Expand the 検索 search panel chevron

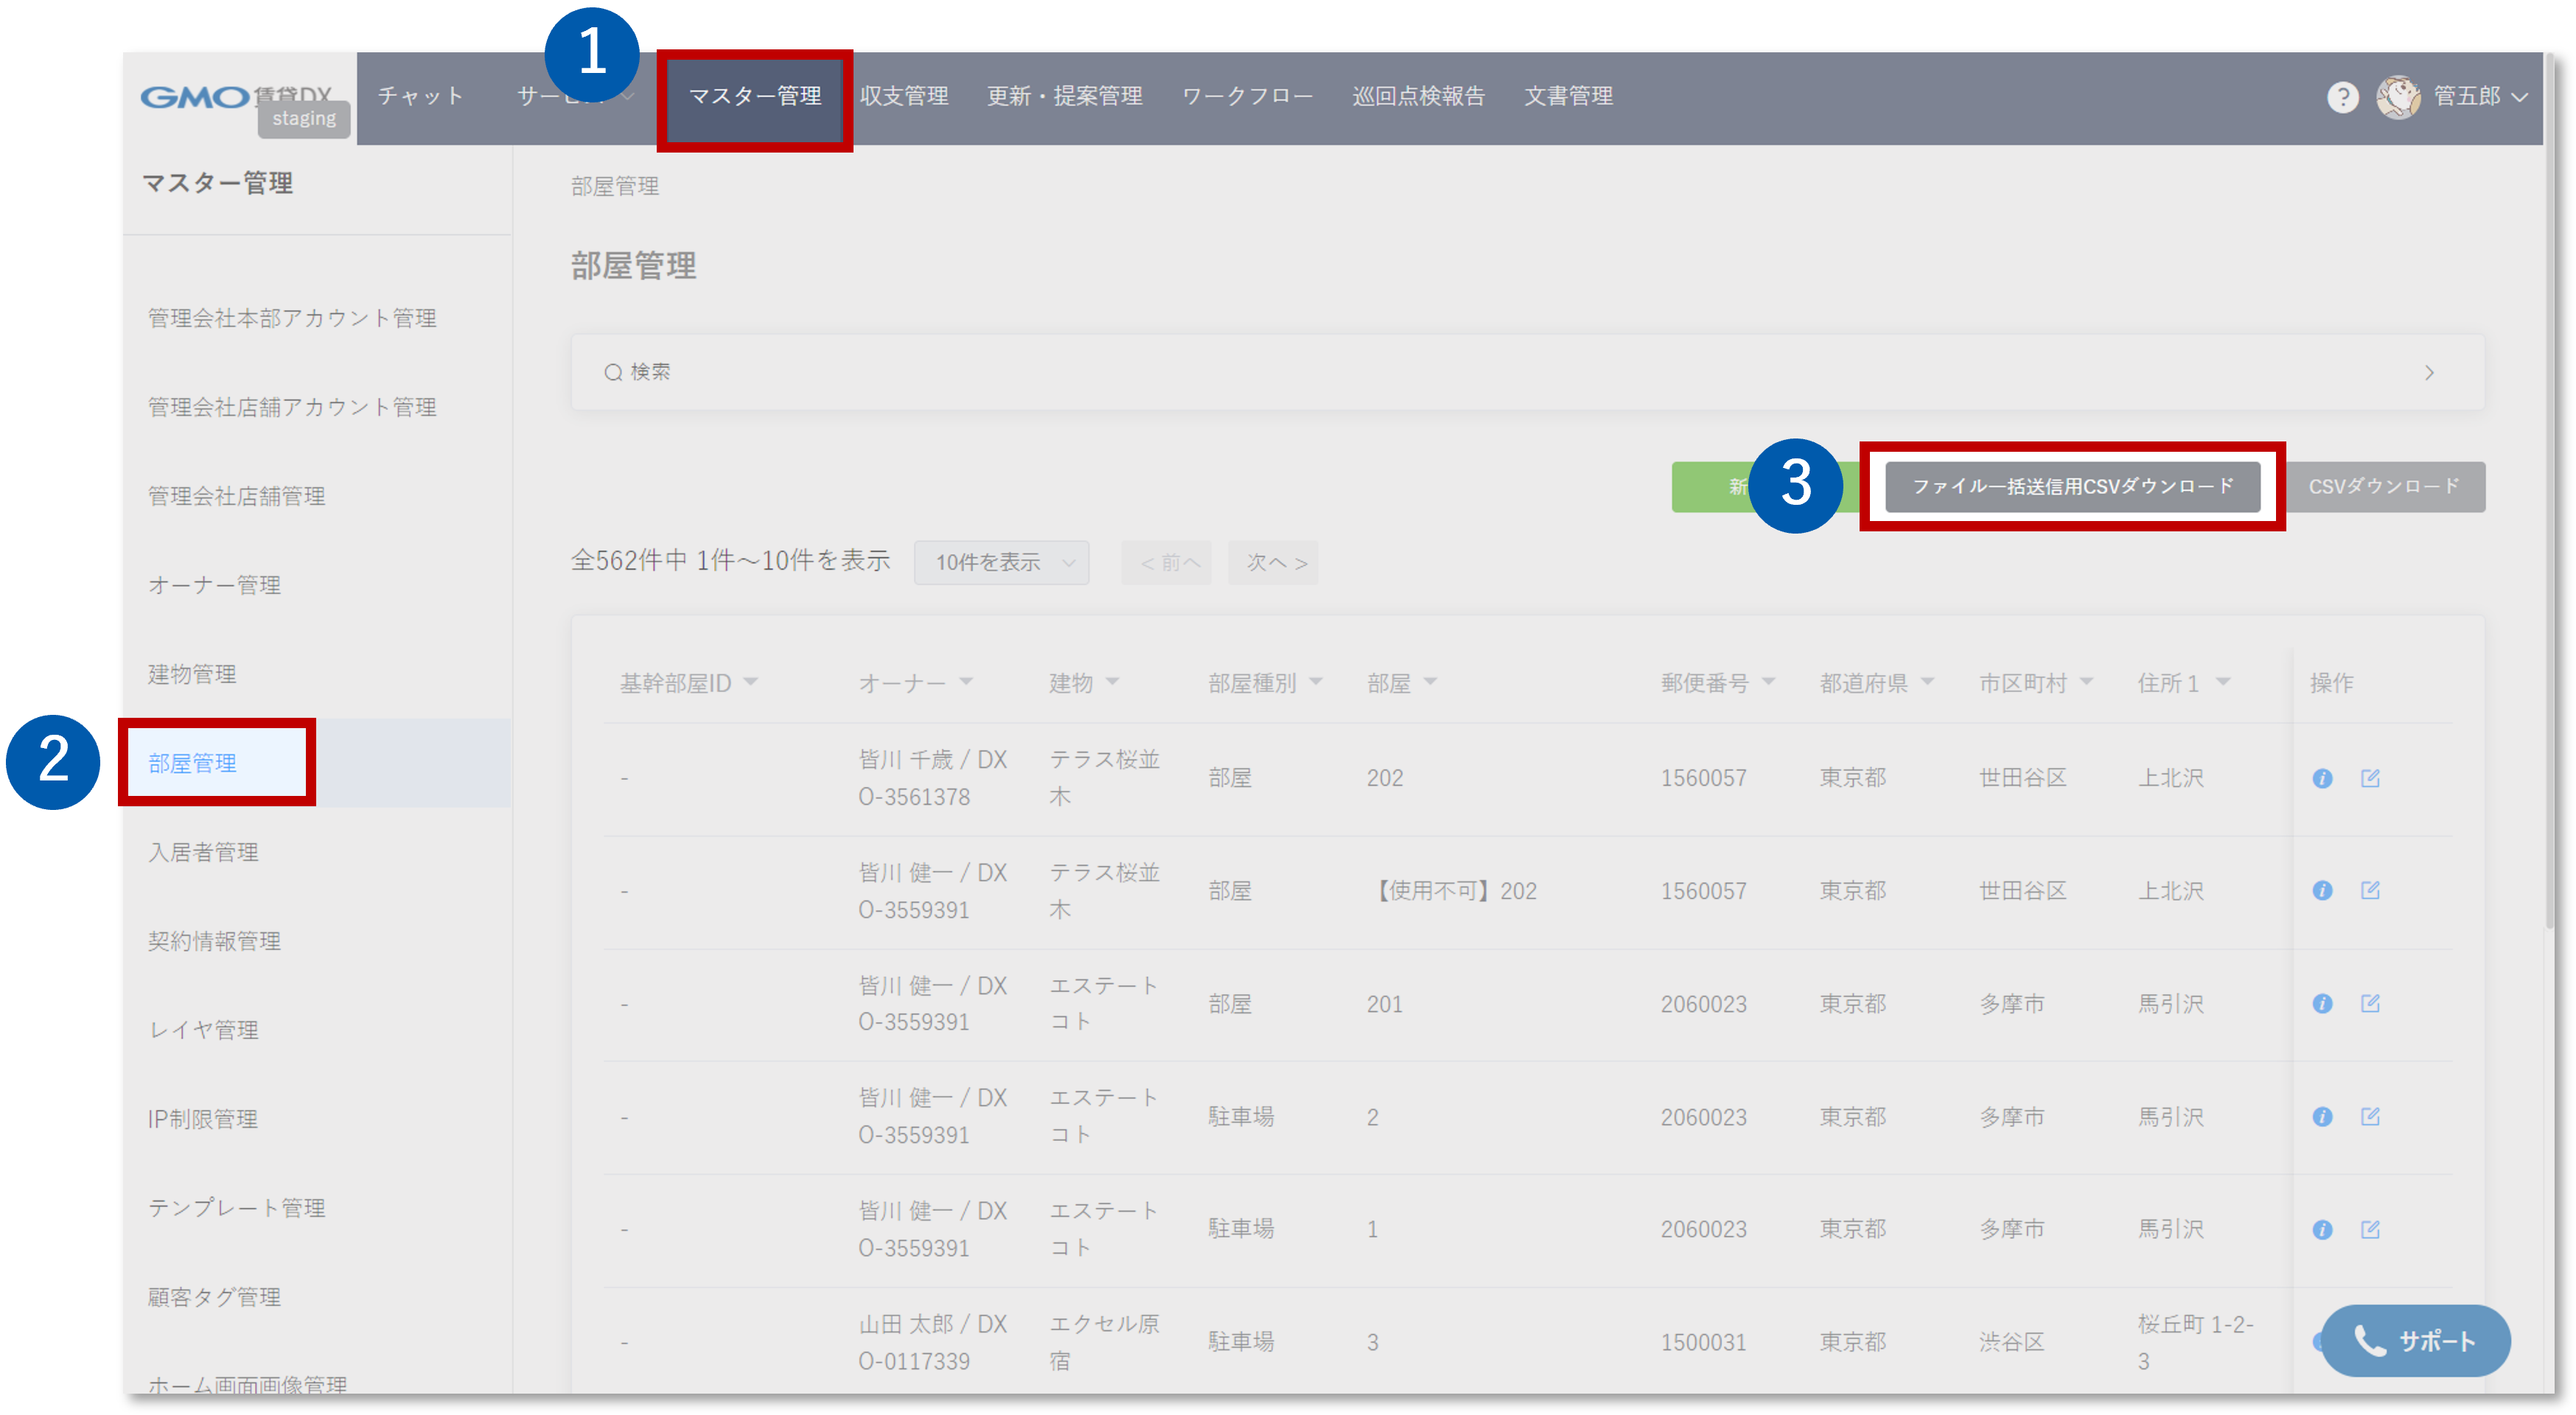[x=2429, y=373]
